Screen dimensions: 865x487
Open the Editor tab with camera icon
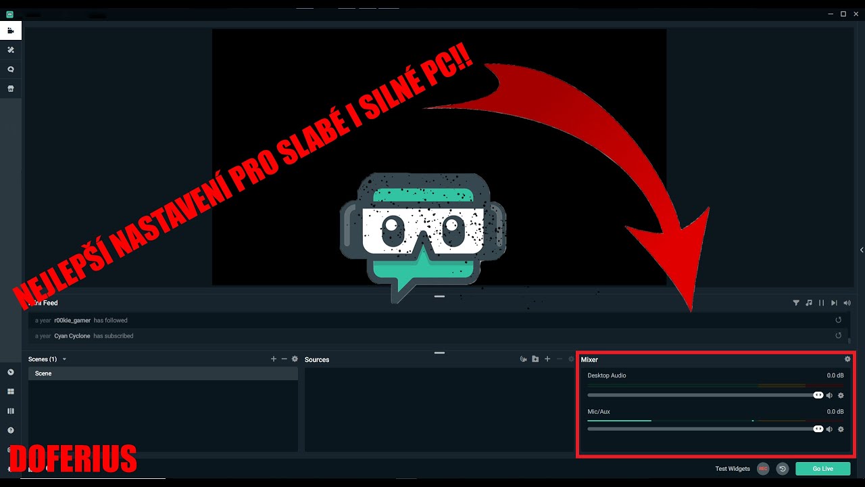(x=11, y=30)
